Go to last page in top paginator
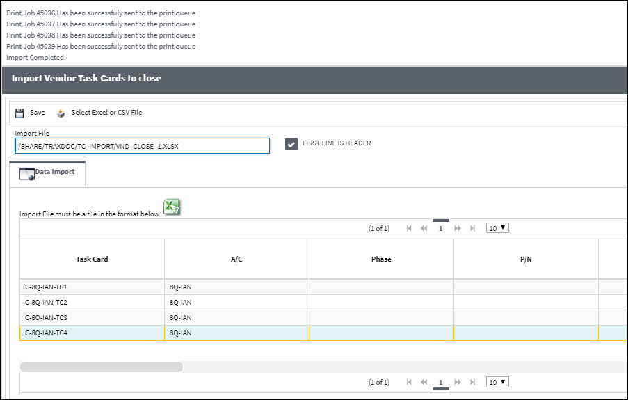 473,228
